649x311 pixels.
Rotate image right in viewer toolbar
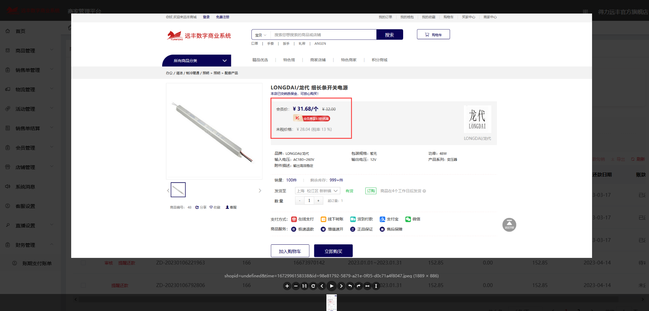(x=359, y=286)
